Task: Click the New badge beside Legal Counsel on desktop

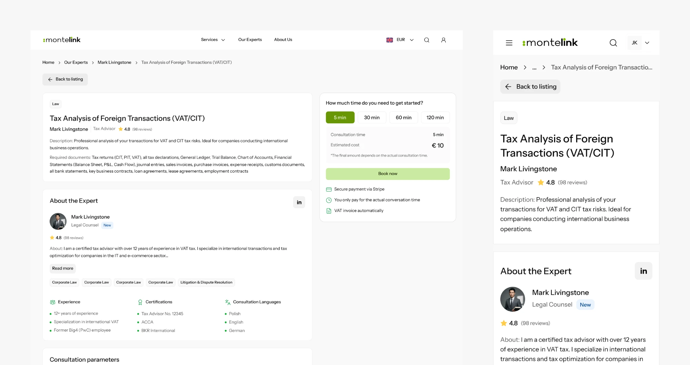Action: point(107,225)
